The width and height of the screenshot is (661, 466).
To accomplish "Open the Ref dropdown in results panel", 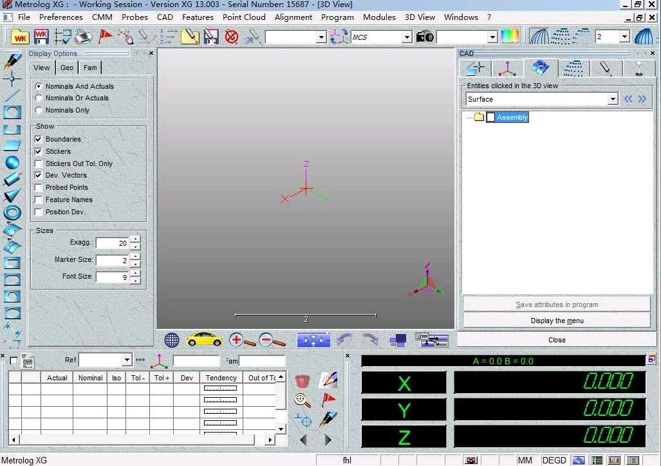I will [x=127, y=360].
